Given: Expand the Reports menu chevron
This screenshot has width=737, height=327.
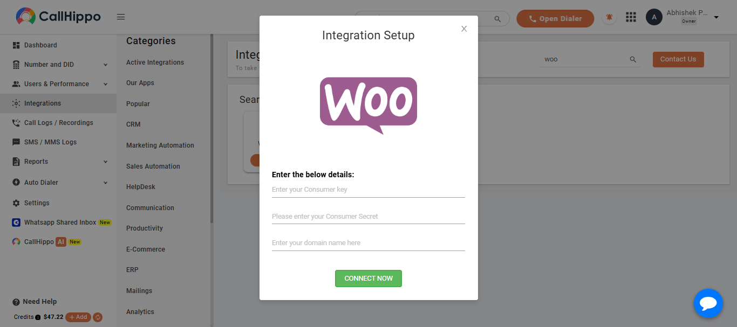Looking at the screenshot, I should pos(105,162).
